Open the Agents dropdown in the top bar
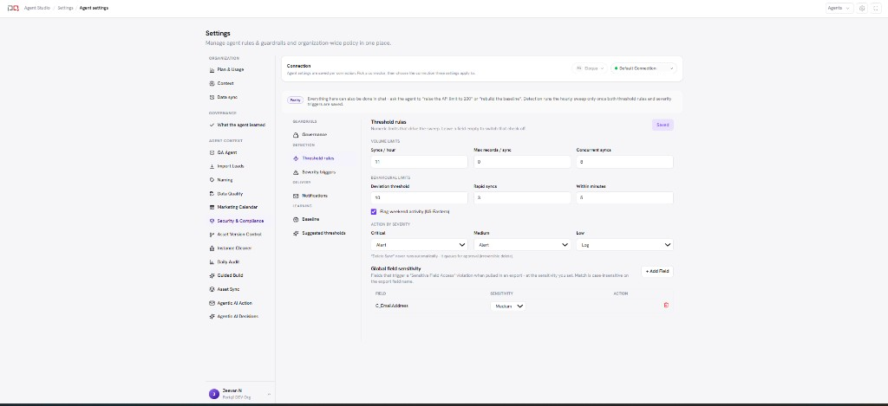Image resolution: width=888 pixels, height=406 pixels. pos(839,9)
